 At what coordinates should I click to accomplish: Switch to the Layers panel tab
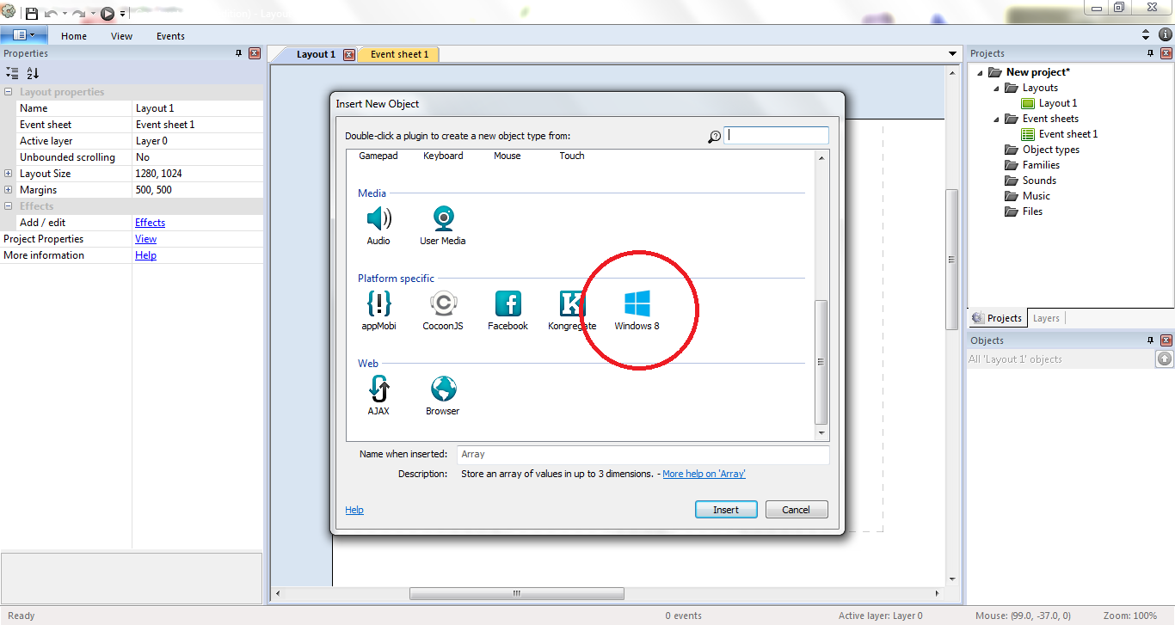[1046, 318]
